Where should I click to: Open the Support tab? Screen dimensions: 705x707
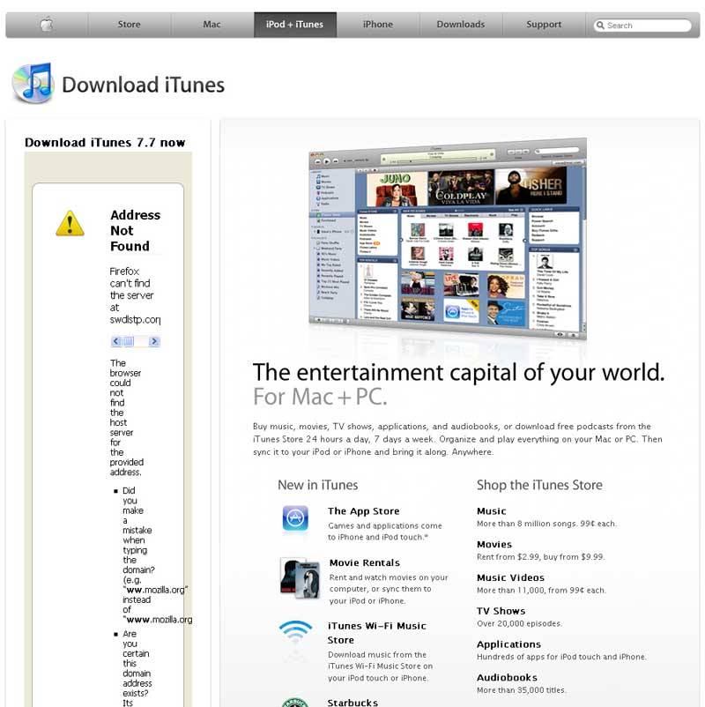pyautogui.click(x=544, y=25)
